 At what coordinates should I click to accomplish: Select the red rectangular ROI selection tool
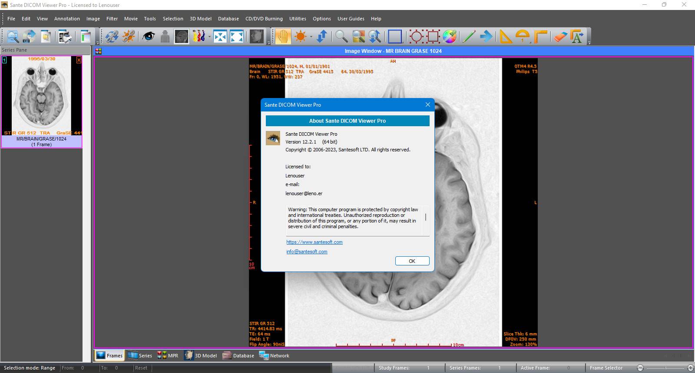433,36
